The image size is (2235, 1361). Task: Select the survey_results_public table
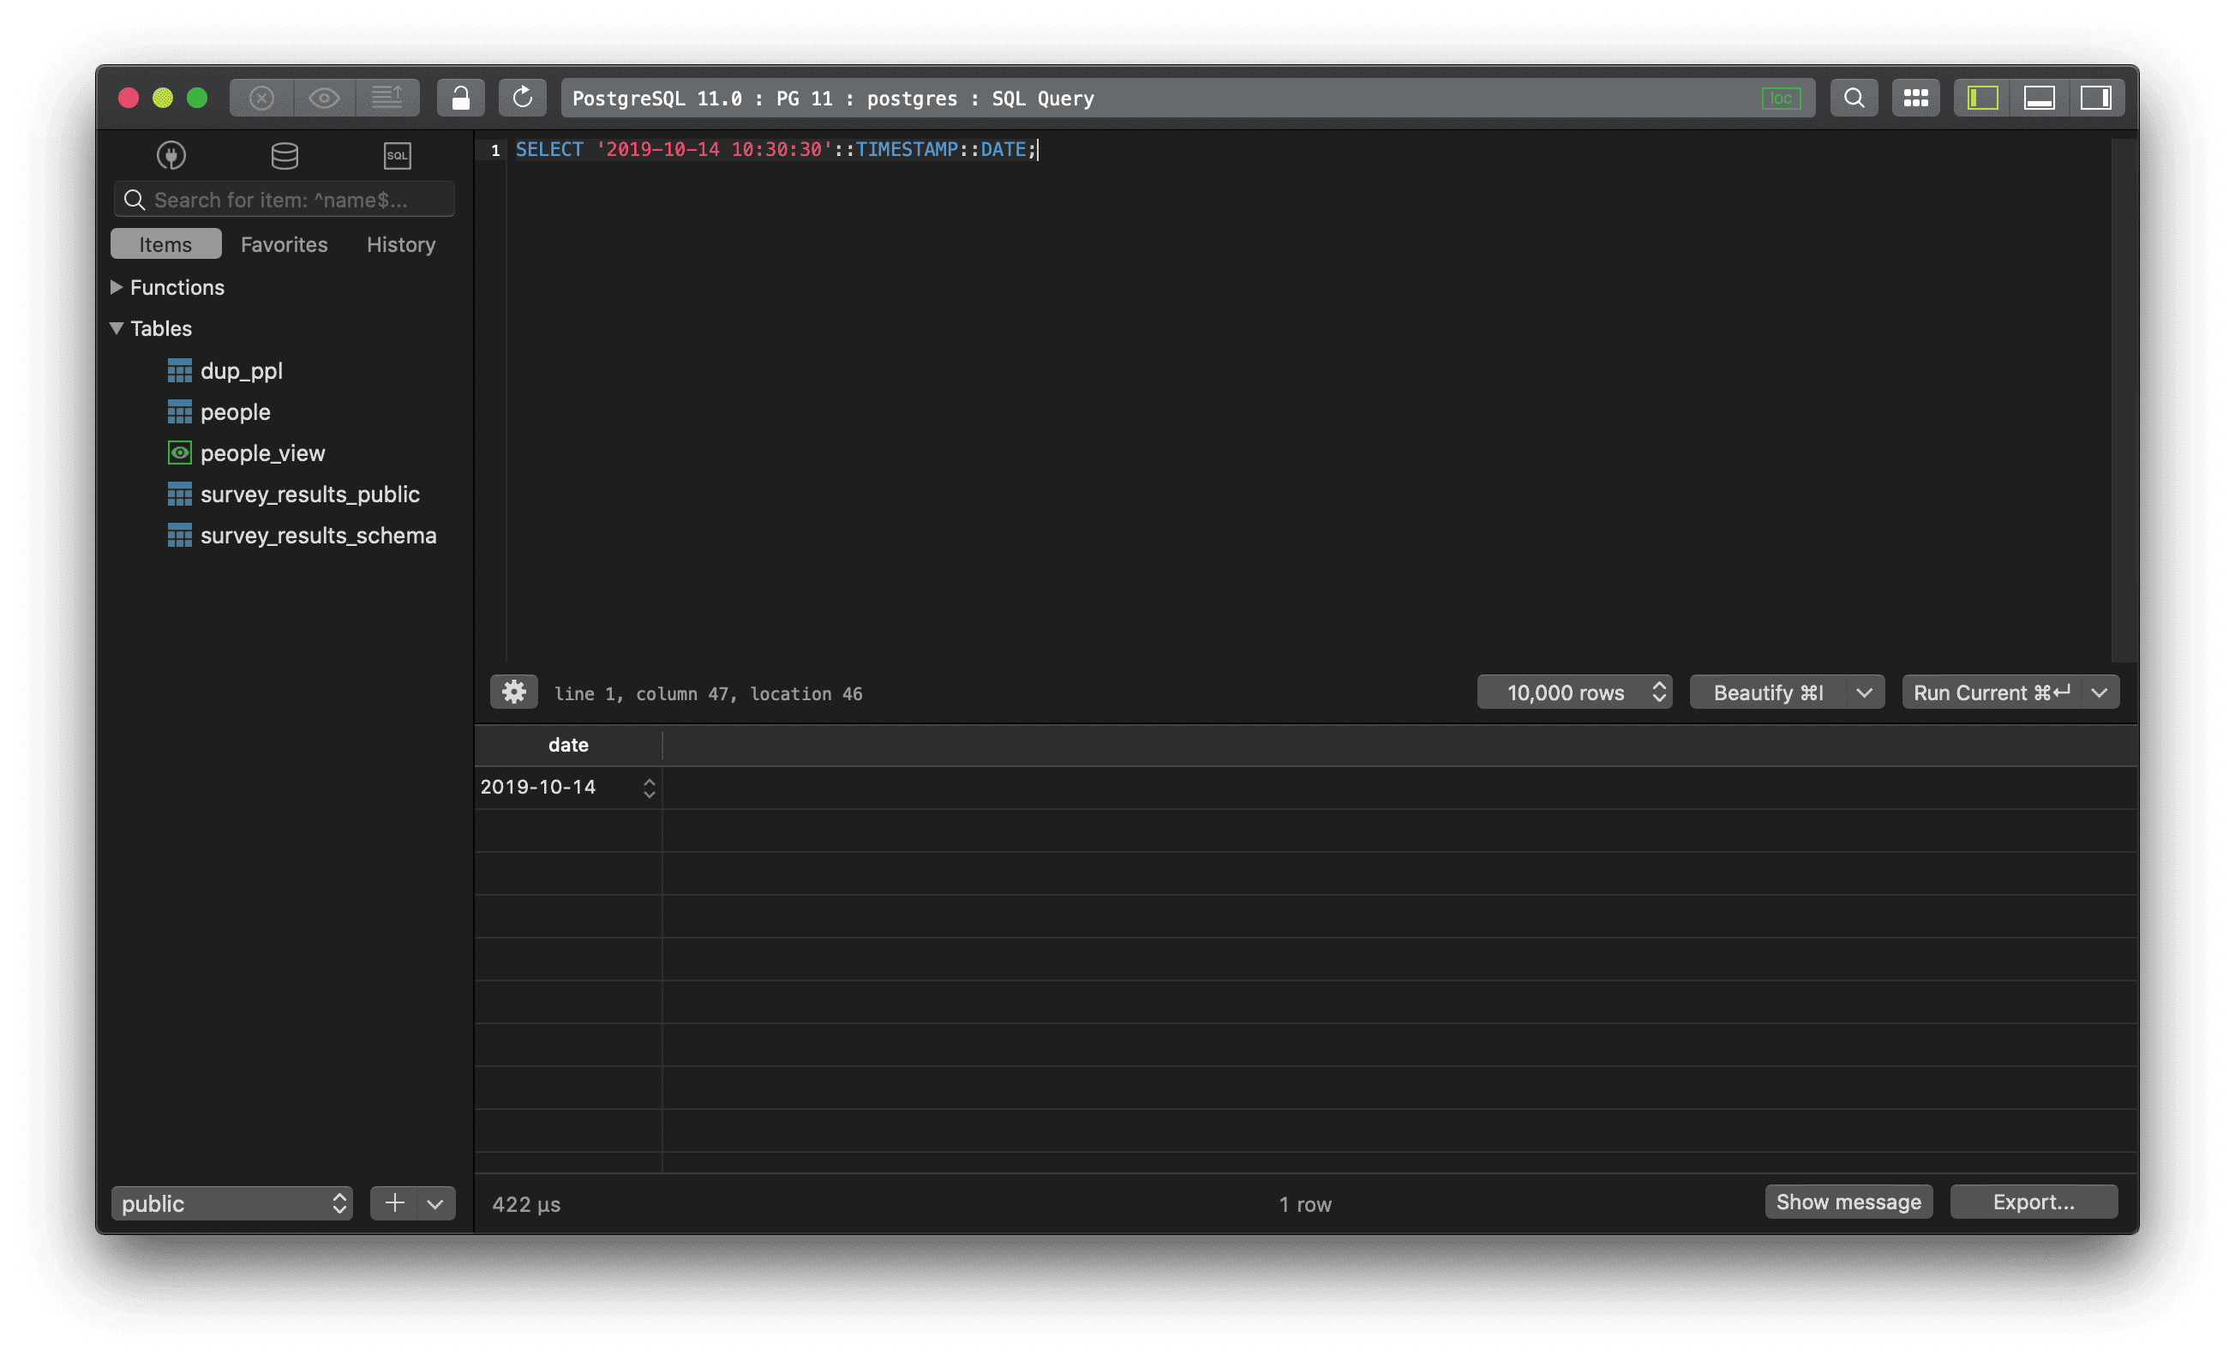(309, 495)
